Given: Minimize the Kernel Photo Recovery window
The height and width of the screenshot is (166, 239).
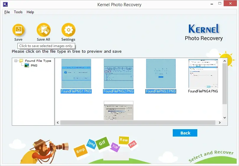Looking at the screenshot, I should (212, 4).
